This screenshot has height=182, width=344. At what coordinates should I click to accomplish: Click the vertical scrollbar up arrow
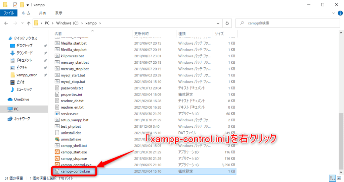pyautogui.click(x=341, y=33)
